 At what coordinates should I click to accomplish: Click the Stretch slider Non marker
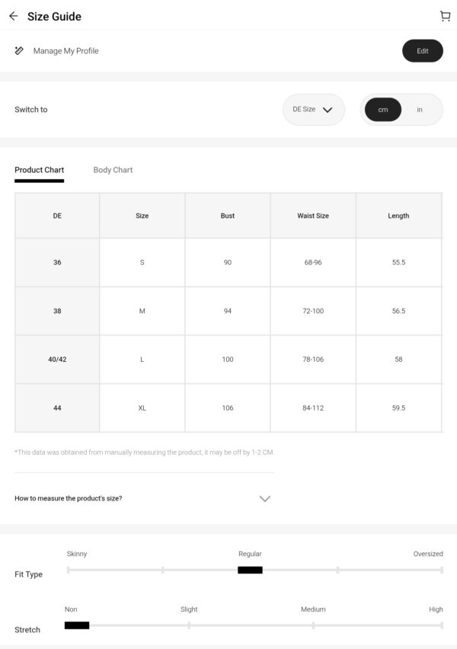(x=77, y=625)
